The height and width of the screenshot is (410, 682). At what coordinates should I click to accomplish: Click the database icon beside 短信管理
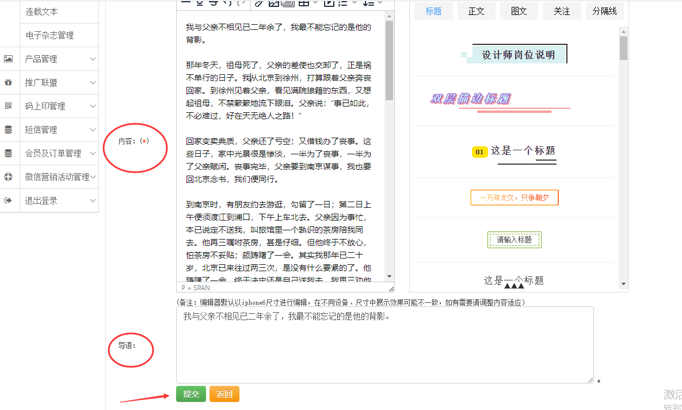pos(8,130)
